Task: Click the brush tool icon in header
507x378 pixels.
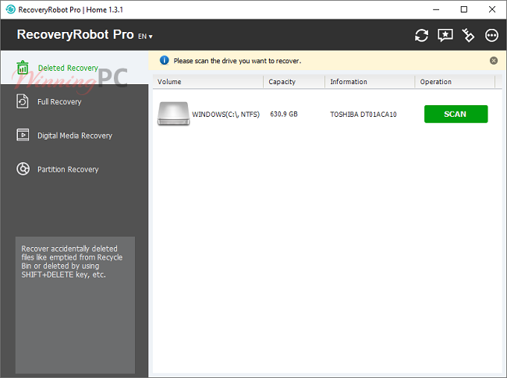Action: (x=468, y=35)
